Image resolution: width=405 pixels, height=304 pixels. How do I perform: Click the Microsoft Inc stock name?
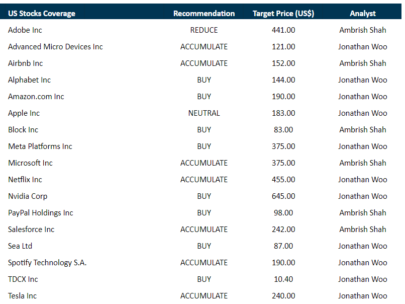tap(30, 163)
